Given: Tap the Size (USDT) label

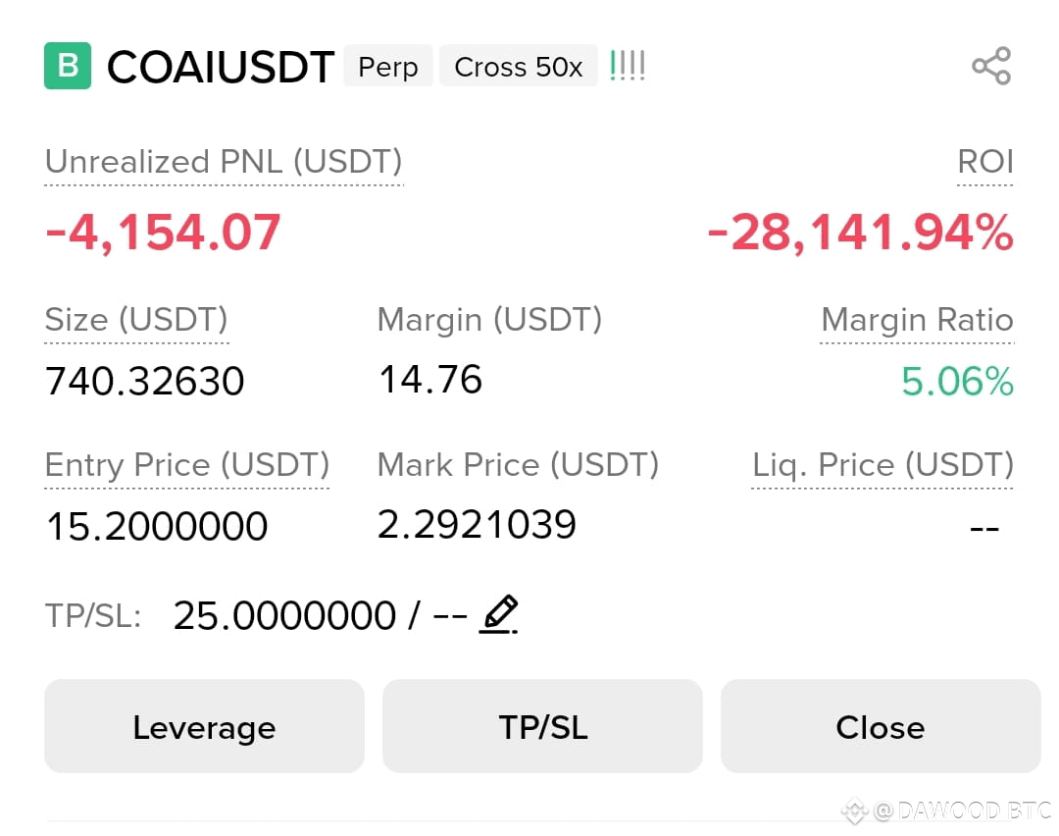Looking at the screenshot, I should tap(136, 320).
